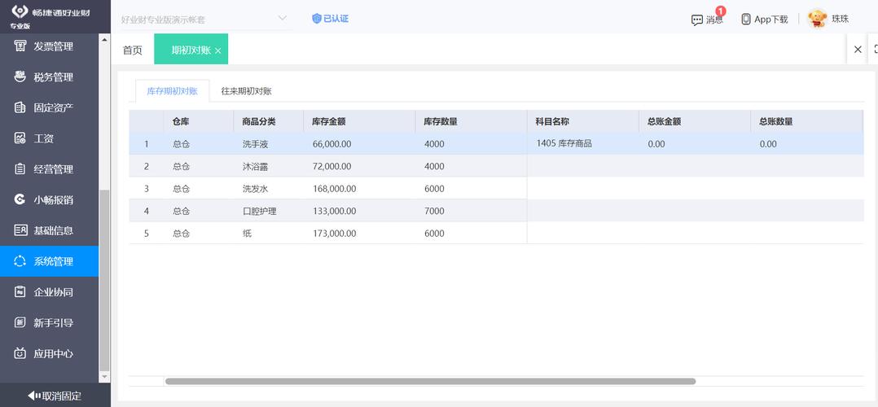Click the 库存金额 column header

pyautogui.click(x=359, y=121)
